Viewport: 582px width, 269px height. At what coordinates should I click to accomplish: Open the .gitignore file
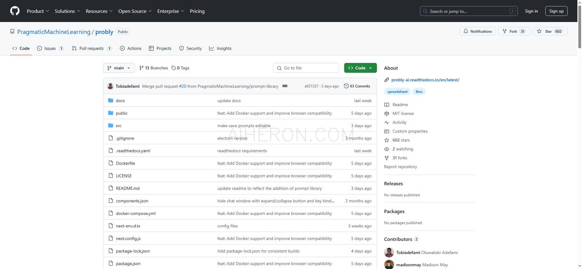[x=125, y=138]
